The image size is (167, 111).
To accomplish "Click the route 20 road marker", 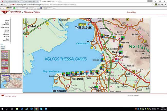I will (47, 24).
